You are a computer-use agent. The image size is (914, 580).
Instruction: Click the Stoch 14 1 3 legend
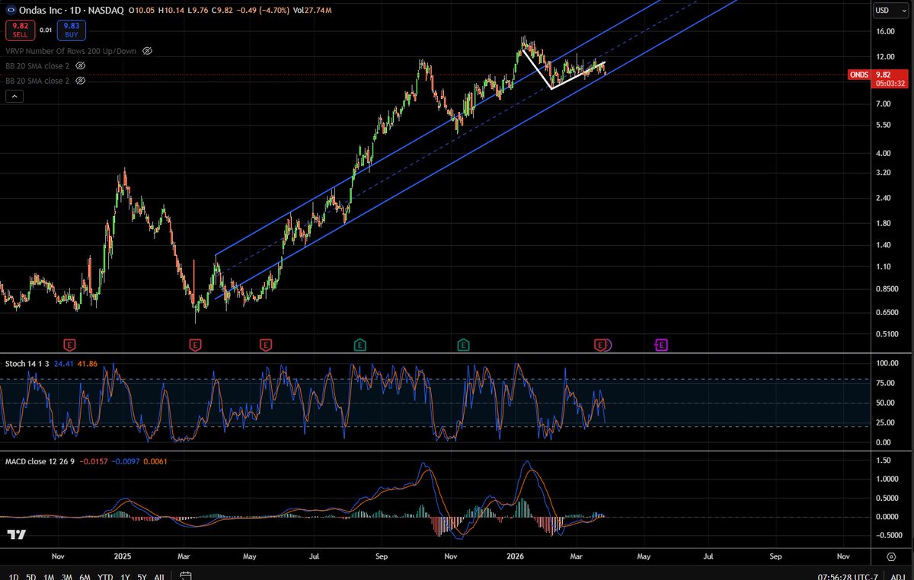click(27, 363)
